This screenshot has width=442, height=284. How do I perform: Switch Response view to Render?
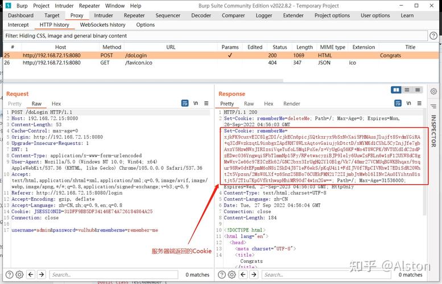pyautogui.click(x=292, y=103)
